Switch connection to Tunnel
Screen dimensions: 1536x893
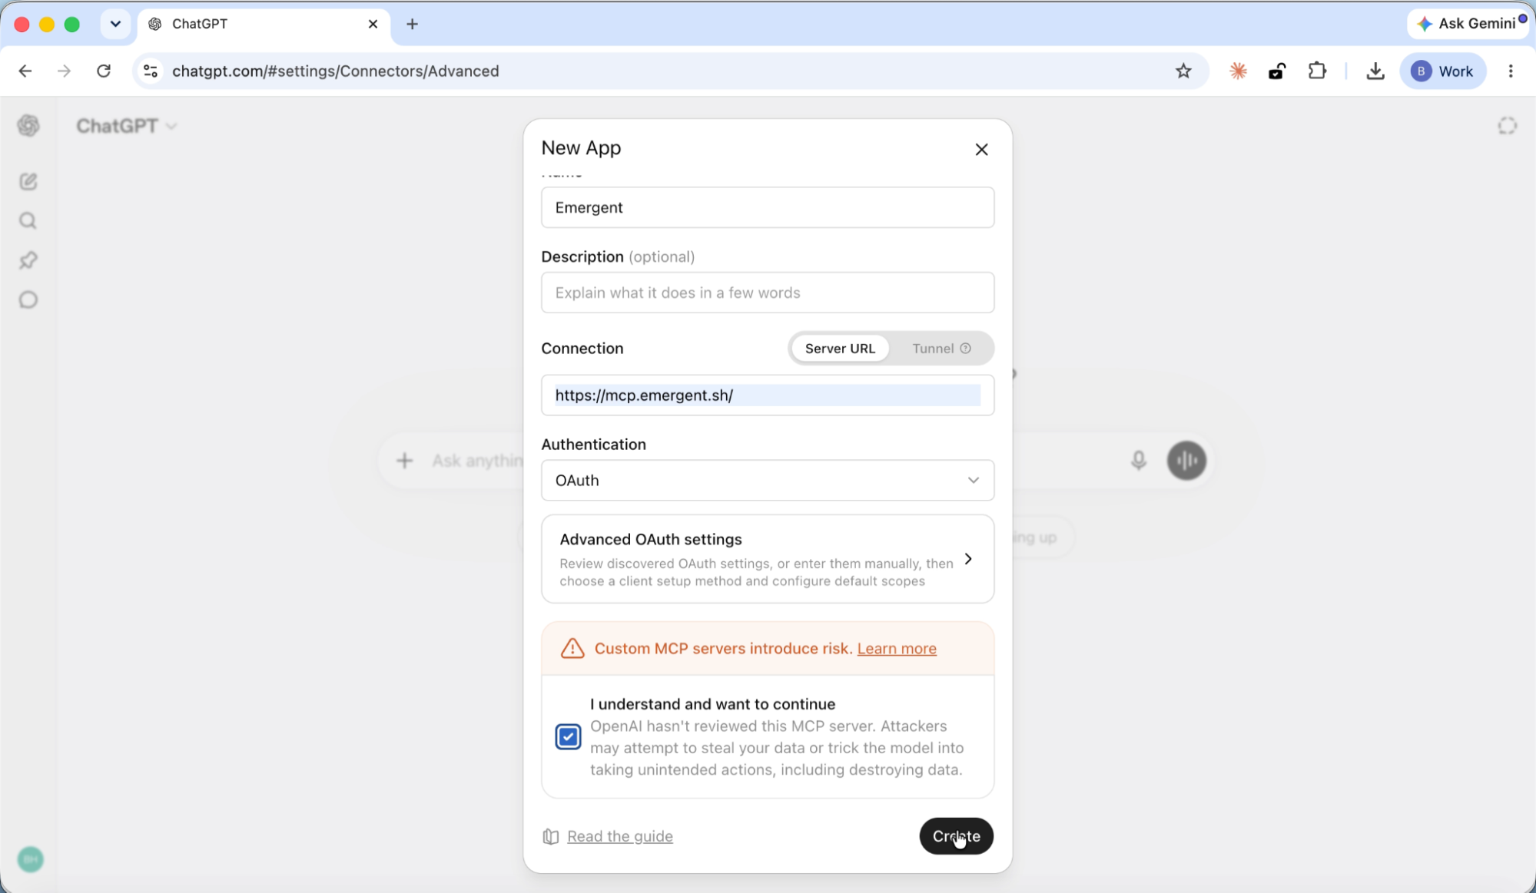click(x=941, y=349)
